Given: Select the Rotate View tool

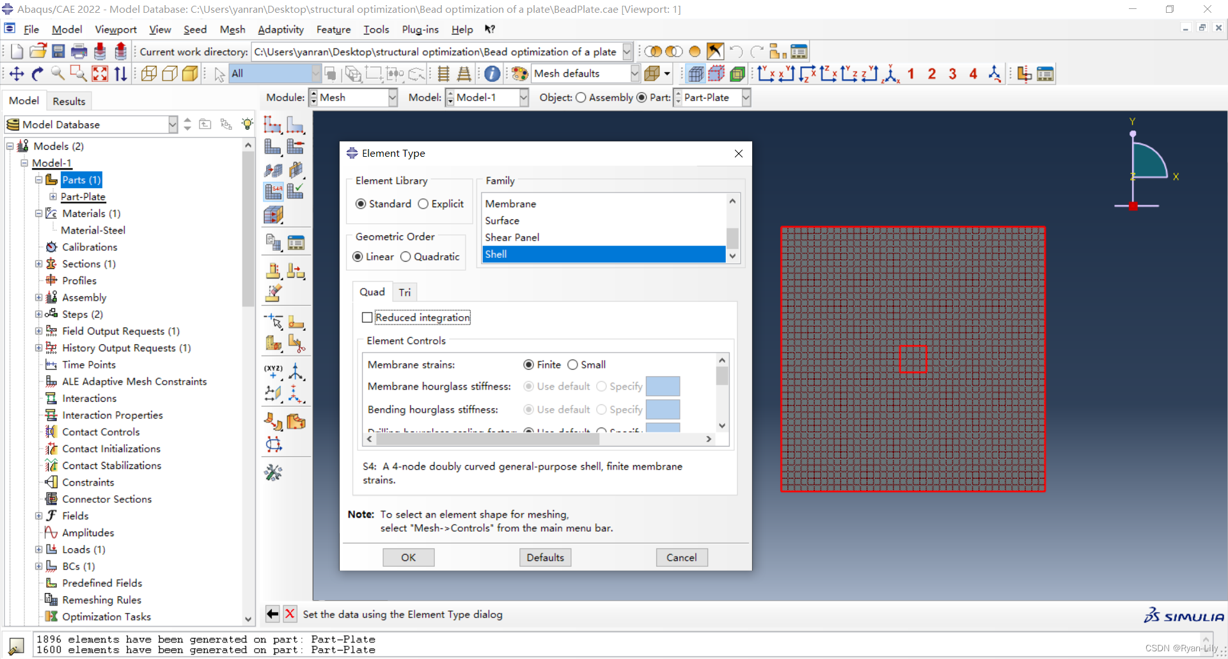Looking at the screenshot, I should (x=38, y=74).
